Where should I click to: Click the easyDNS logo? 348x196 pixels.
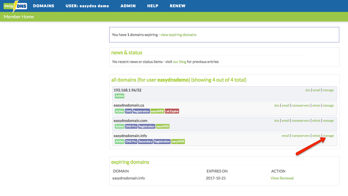pos(15,6)
